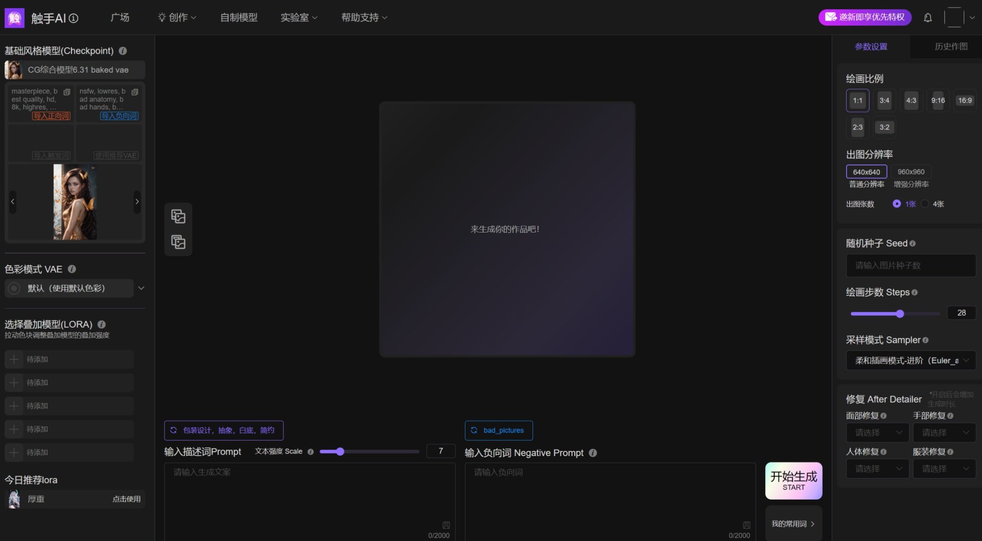Choose the 16:9 aspect ratio
This screenshot has height=541, width=982.
(965, 100)
